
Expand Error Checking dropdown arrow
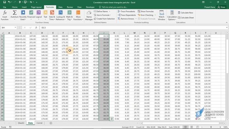point(155,15)
